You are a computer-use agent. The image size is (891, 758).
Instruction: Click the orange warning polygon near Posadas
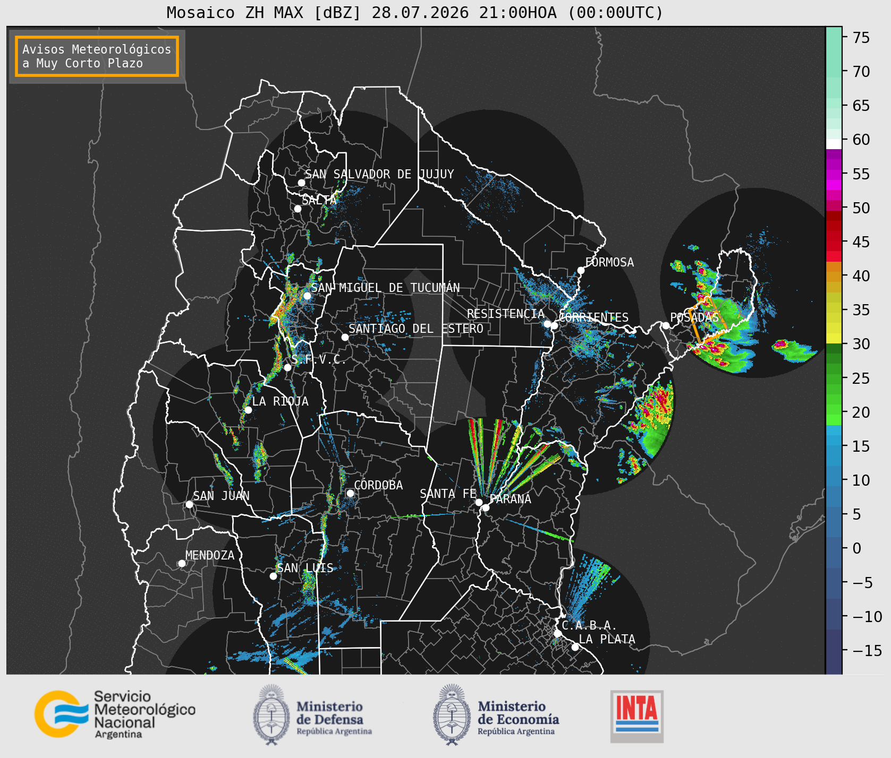706,319
